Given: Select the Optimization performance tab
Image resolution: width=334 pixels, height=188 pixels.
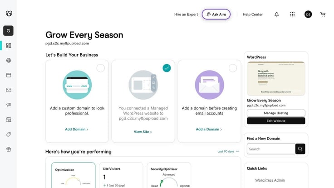Looking at the screenshot, I should (73, 175).
